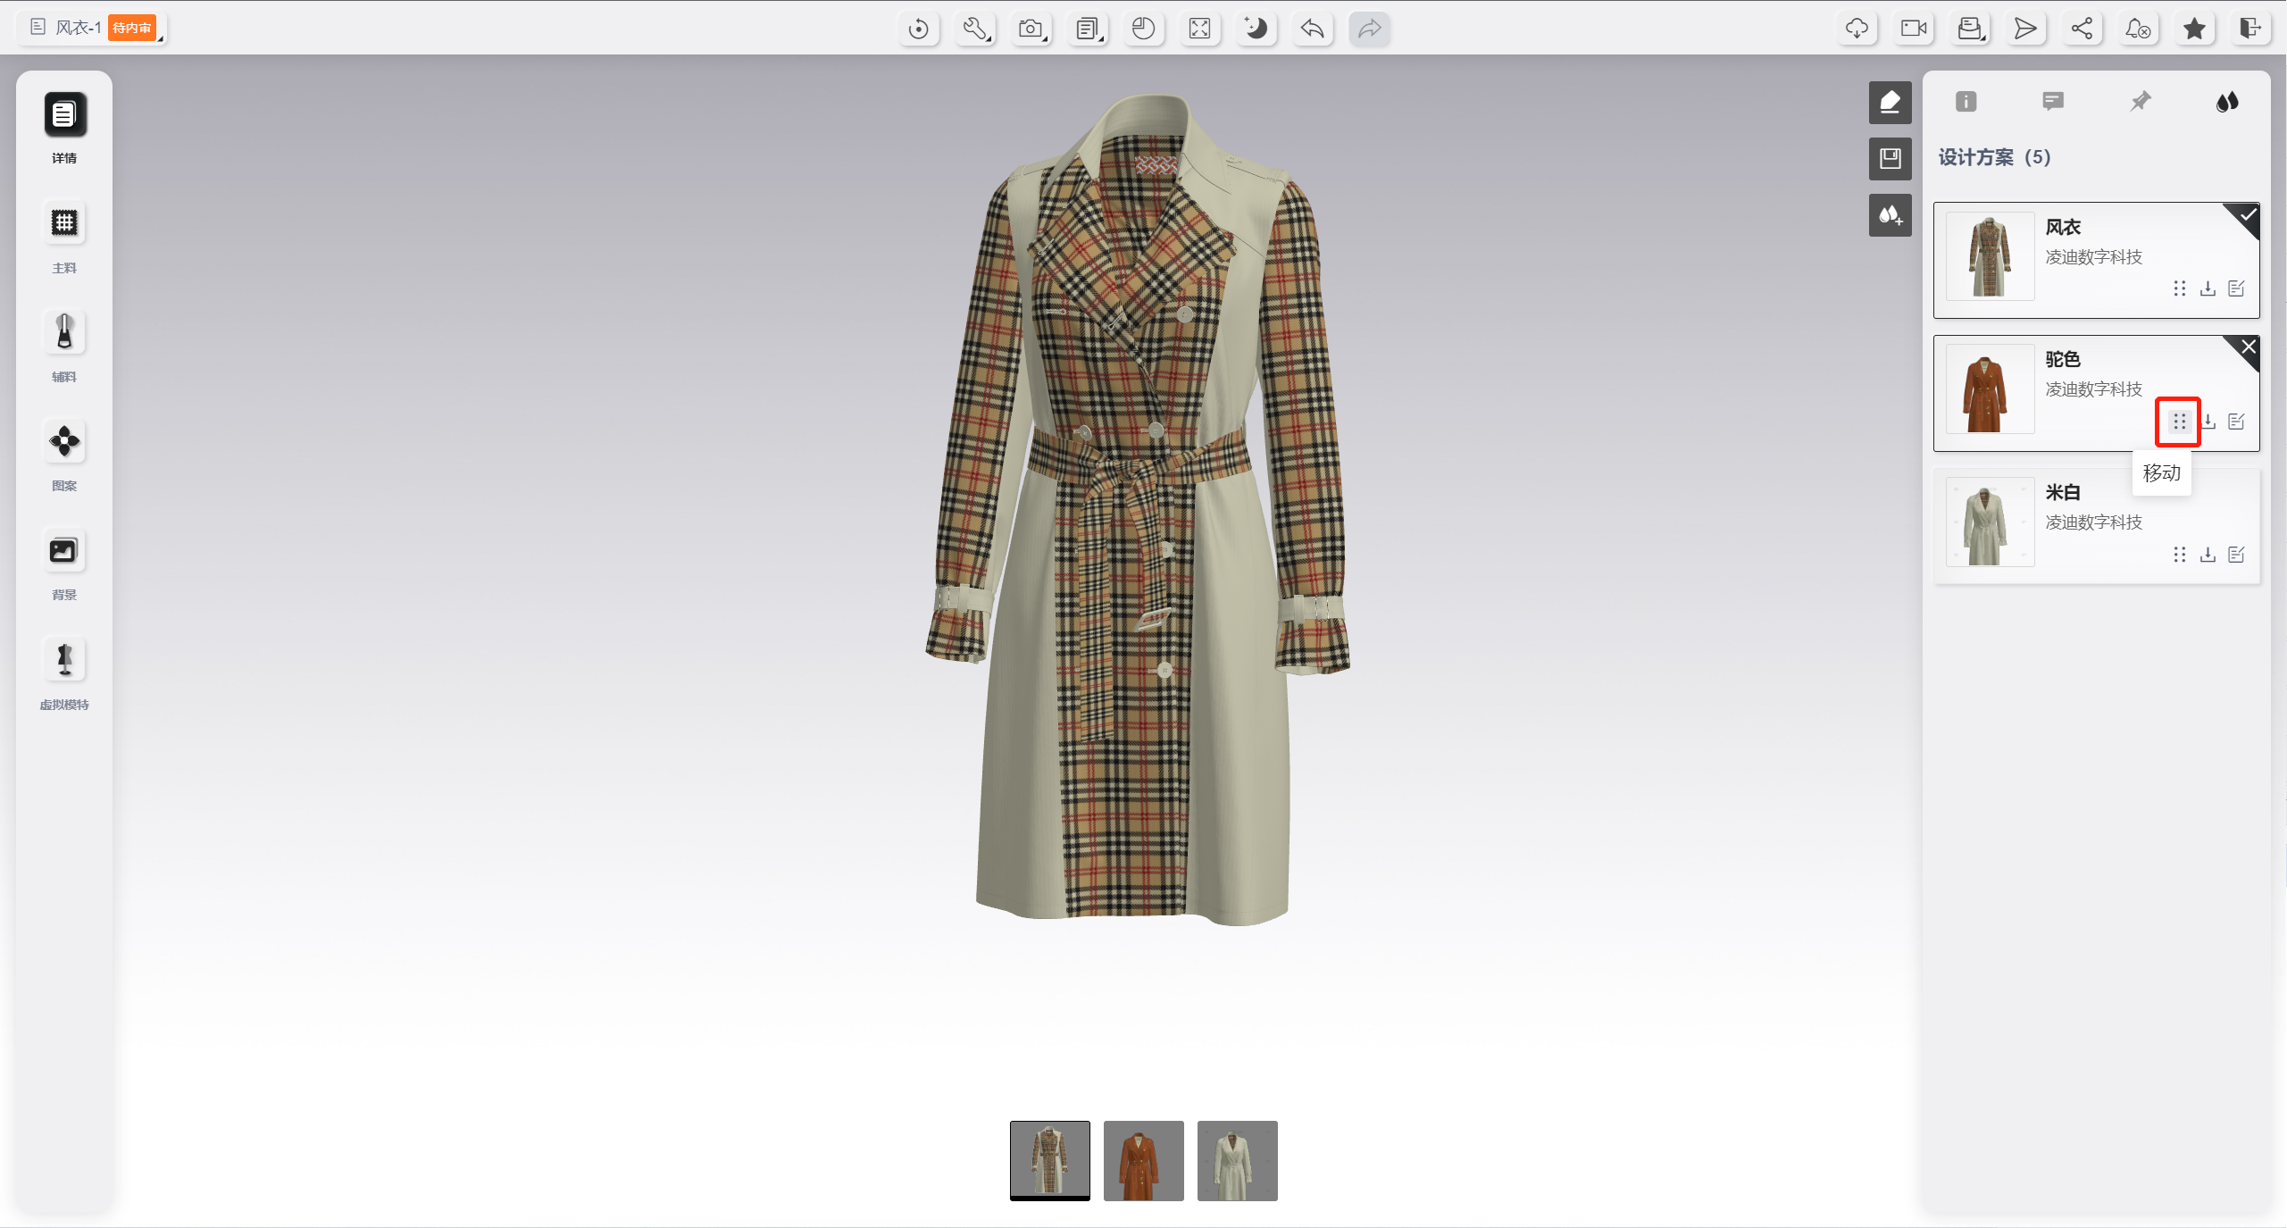
Task: Click the send paper-plane icon
Action: point(2025,29)
